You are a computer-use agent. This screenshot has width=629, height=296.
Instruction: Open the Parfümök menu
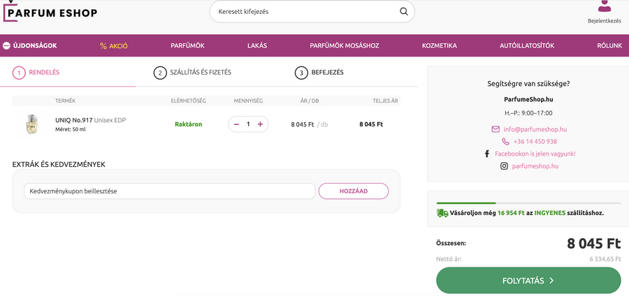(x=187, y=46)
